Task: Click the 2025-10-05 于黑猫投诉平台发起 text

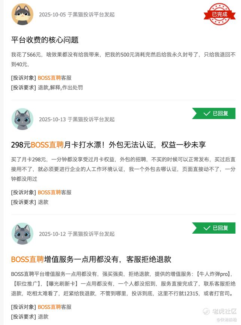Action: tap(77, 15)
